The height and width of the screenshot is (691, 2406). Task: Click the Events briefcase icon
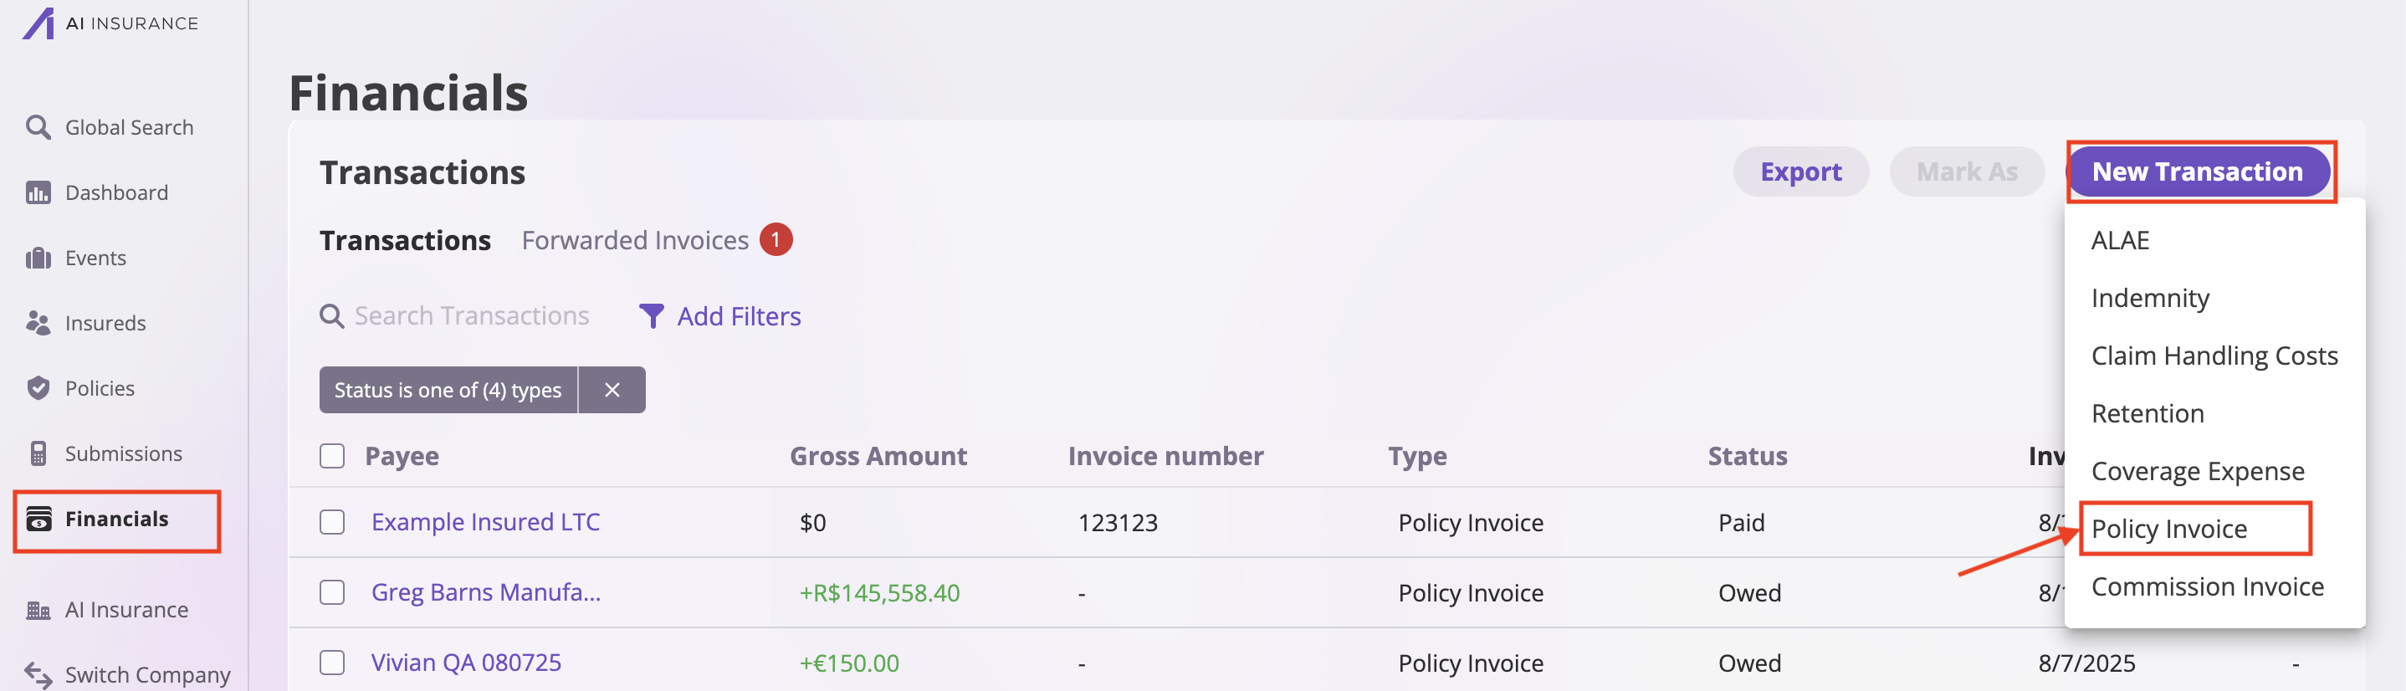(39, 257)
